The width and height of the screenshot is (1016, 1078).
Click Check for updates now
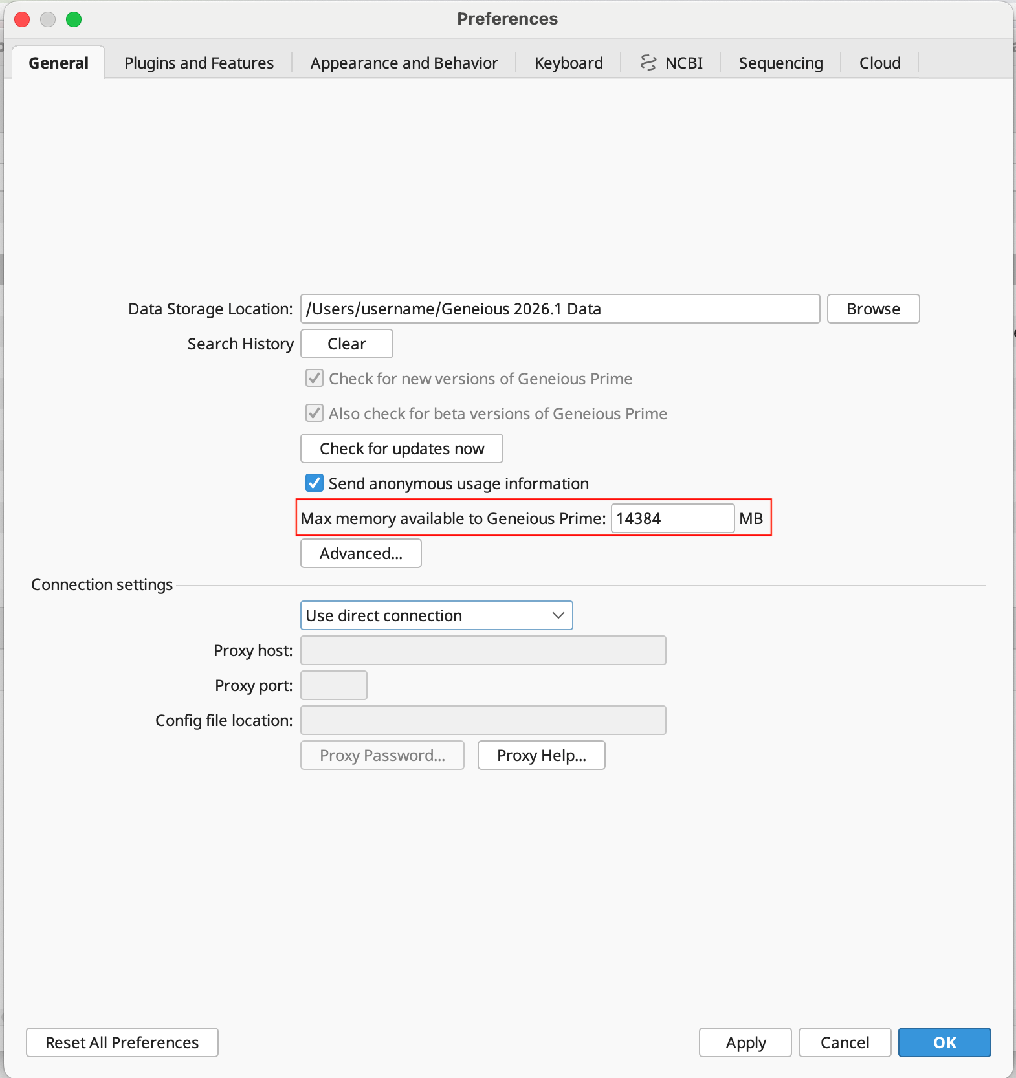click(401, 448)
